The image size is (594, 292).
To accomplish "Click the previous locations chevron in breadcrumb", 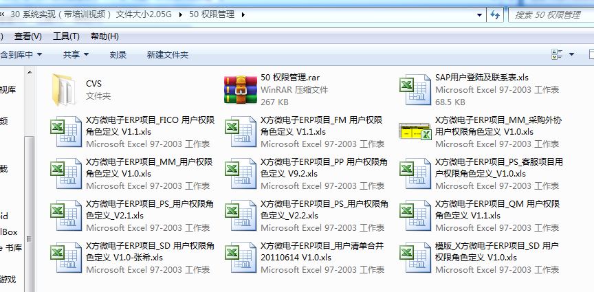I will (2, 14).
